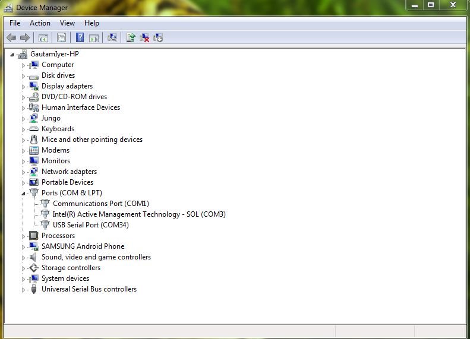Expand the Modems category arrow
The image size is (470, 339).
tap(23, 151)
